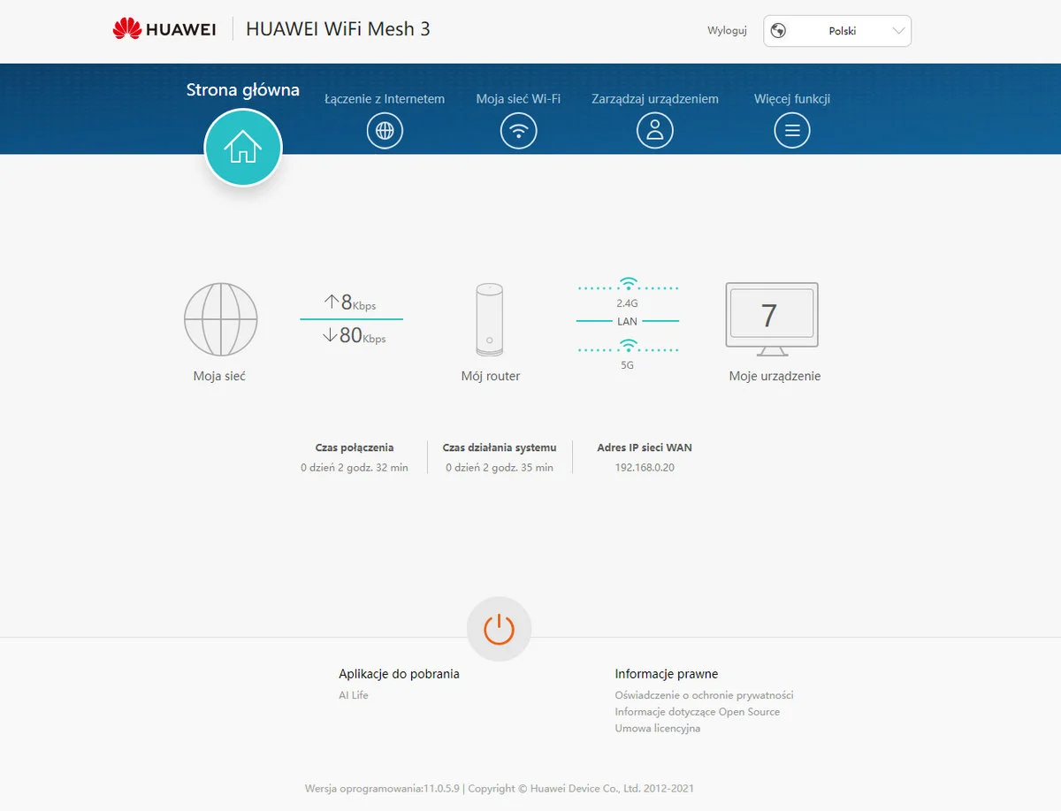Click the HUAWEI logo

pyautogui.click(x=164, y=28)
